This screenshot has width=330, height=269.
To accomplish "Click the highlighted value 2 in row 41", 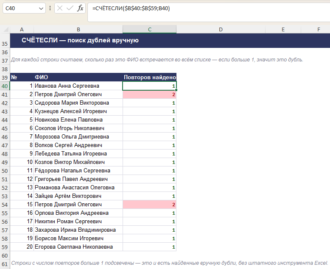I will (150, 94).
